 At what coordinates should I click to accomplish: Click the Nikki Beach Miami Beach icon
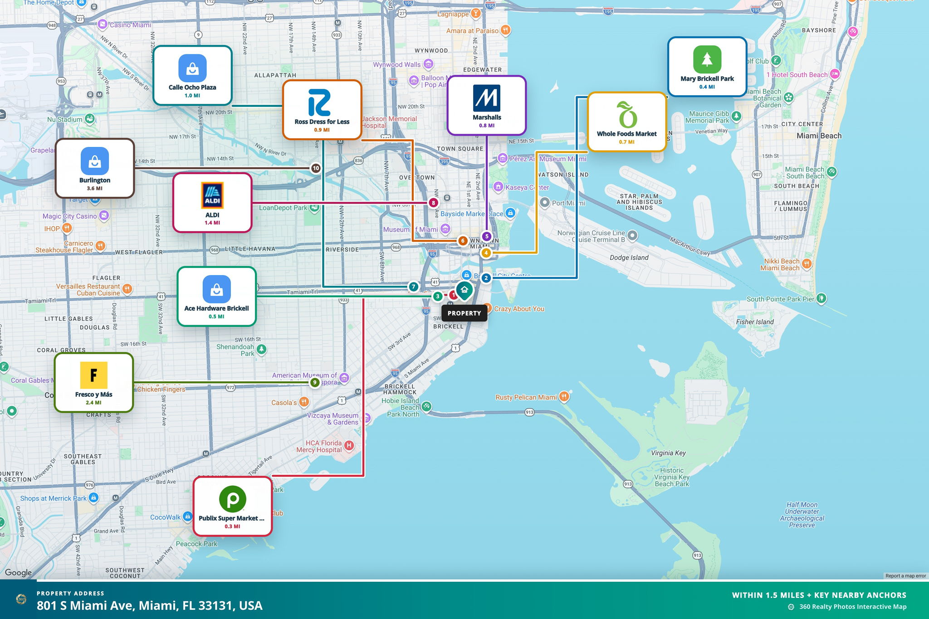pos(807,264)
